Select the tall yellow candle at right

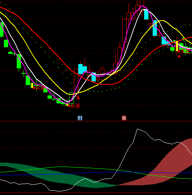177,46
